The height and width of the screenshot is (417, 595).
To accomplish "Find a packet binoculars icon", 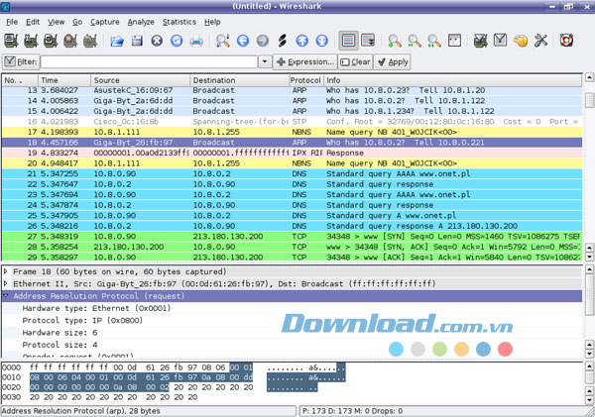I will (x=223, y=41).
